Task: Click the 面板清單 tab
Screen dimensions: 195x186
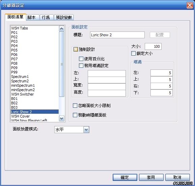Action: [x=16, y=17]
